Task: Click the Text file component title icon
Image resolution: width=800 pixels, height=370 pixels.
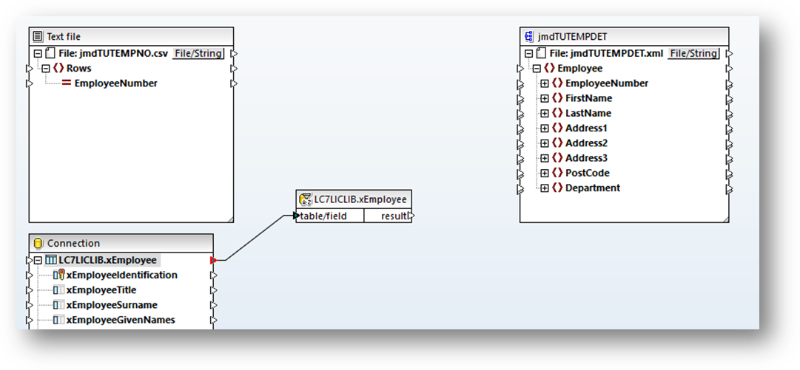Action: point(37,37)
